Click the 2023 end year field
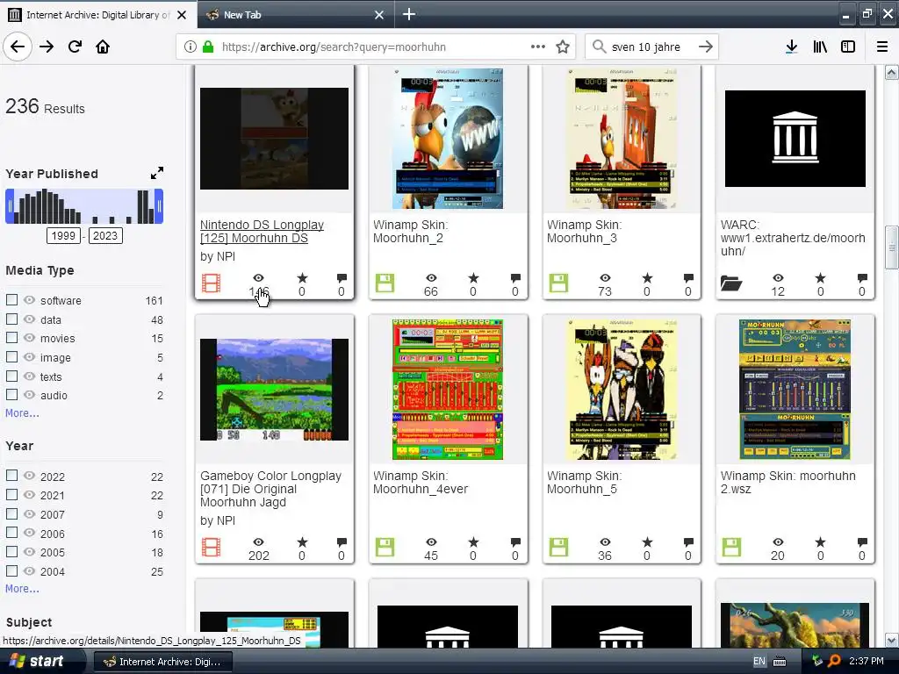The height and width of the screenshot is (674, 899). [x=105, y=235]
